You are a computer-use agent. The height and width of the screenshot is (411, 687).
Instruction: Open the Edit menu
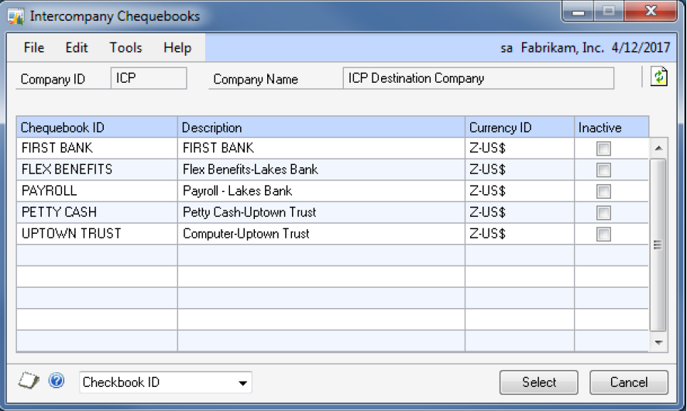point(77,48)
